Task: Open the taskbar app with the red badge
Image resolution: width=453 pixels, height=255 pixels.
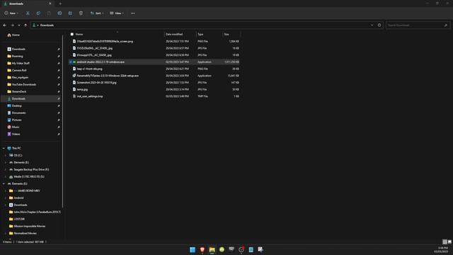Action: pyautogui.click(x=241, y=249)
